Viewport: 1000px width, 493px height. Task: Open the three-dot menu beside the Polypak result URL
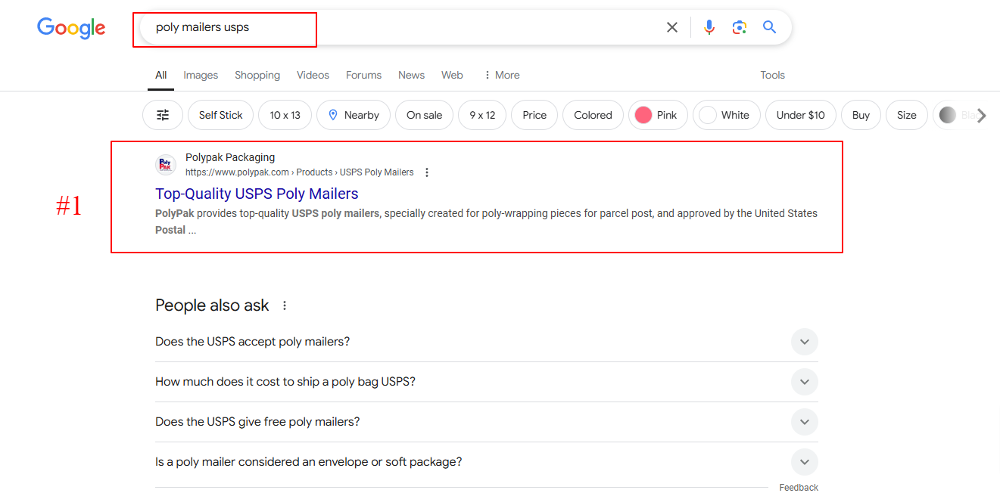click(x=427, y=172)
